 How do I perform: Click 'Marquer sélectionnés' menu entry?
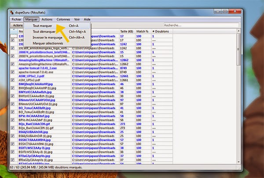pyautogui.click(x=48, y=43)
